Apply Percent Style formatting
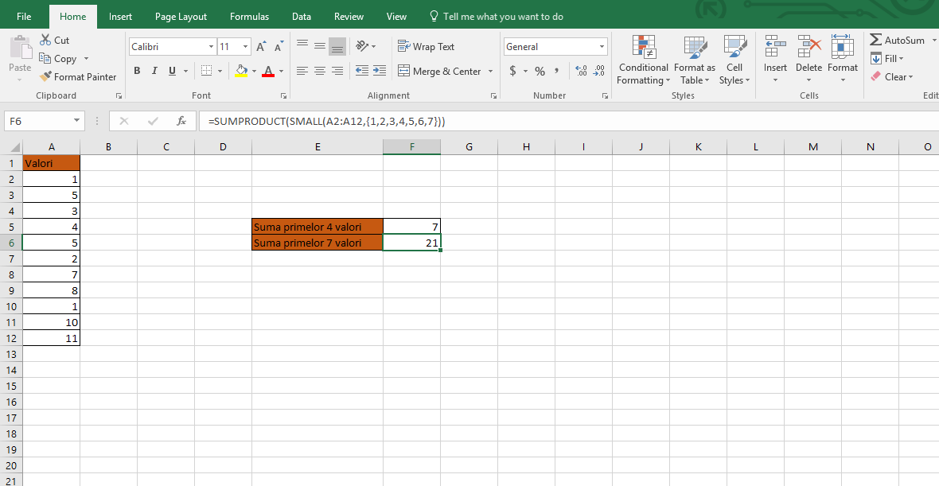939x486 pixels. click(539, 71)
